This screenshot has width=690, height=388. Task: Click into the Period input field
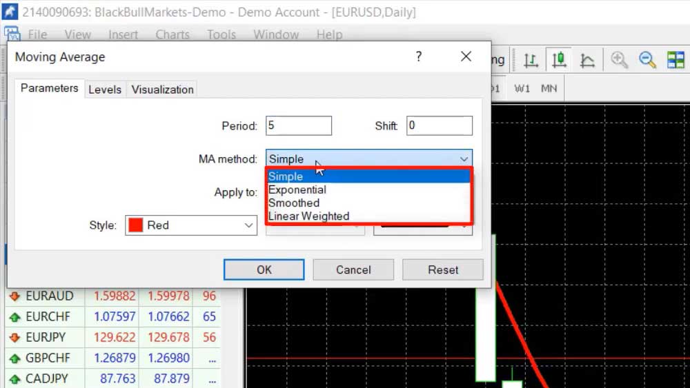point(298,125)
